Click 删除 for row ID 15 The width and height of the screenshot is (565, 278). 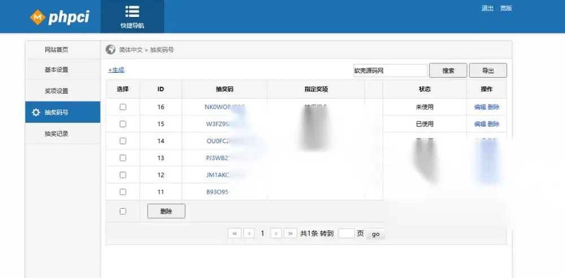(494, 123)
